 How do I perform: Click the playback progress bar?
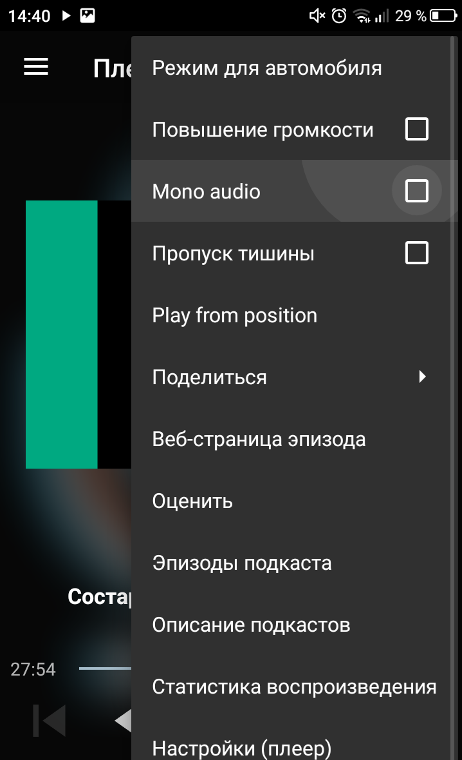coord(105,668)
